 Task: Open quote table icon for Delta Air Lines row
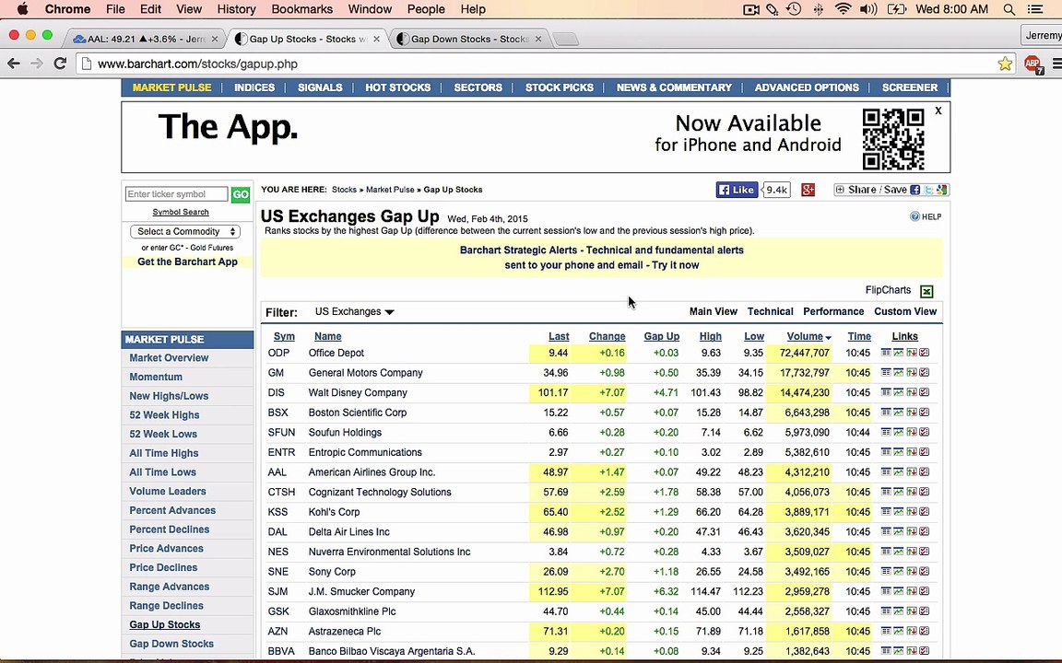click(885, 531)
